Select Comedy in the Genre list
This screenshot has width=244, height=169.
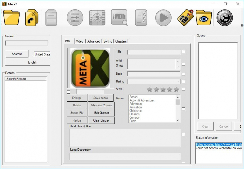[x=135, y=118]
